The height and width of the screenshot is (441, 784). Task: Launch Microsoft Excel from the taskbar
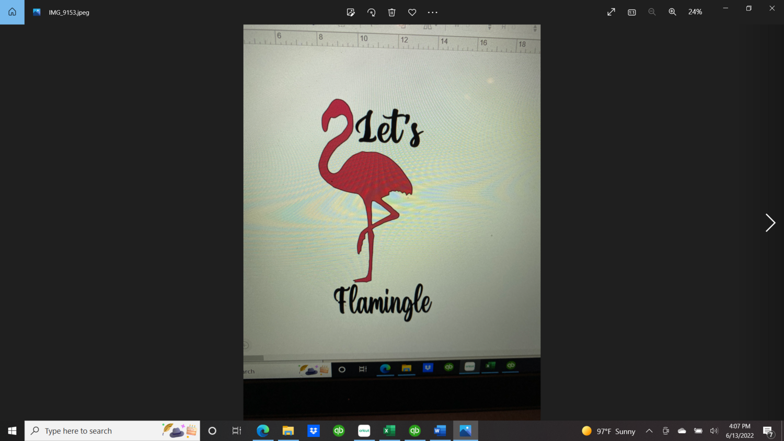click(389, 431)
